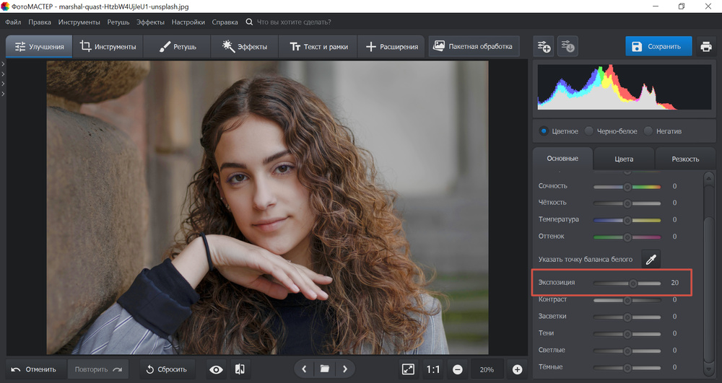Click the Экспозиция slider handle
This screenshot has width=722, height=383.
[633, 283]
